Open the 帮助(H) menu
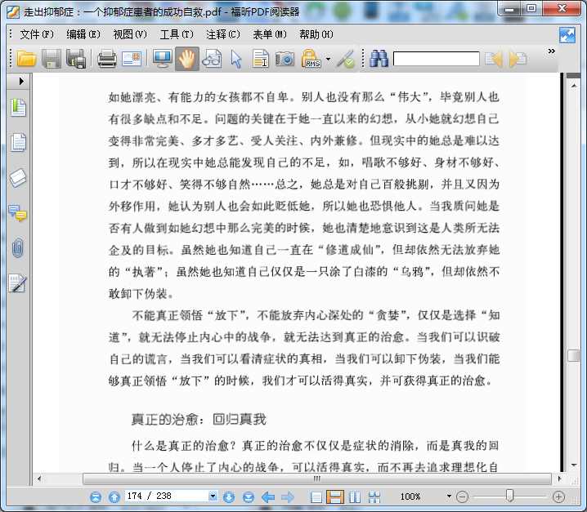 pyautogui.click(x=316, y=34)
